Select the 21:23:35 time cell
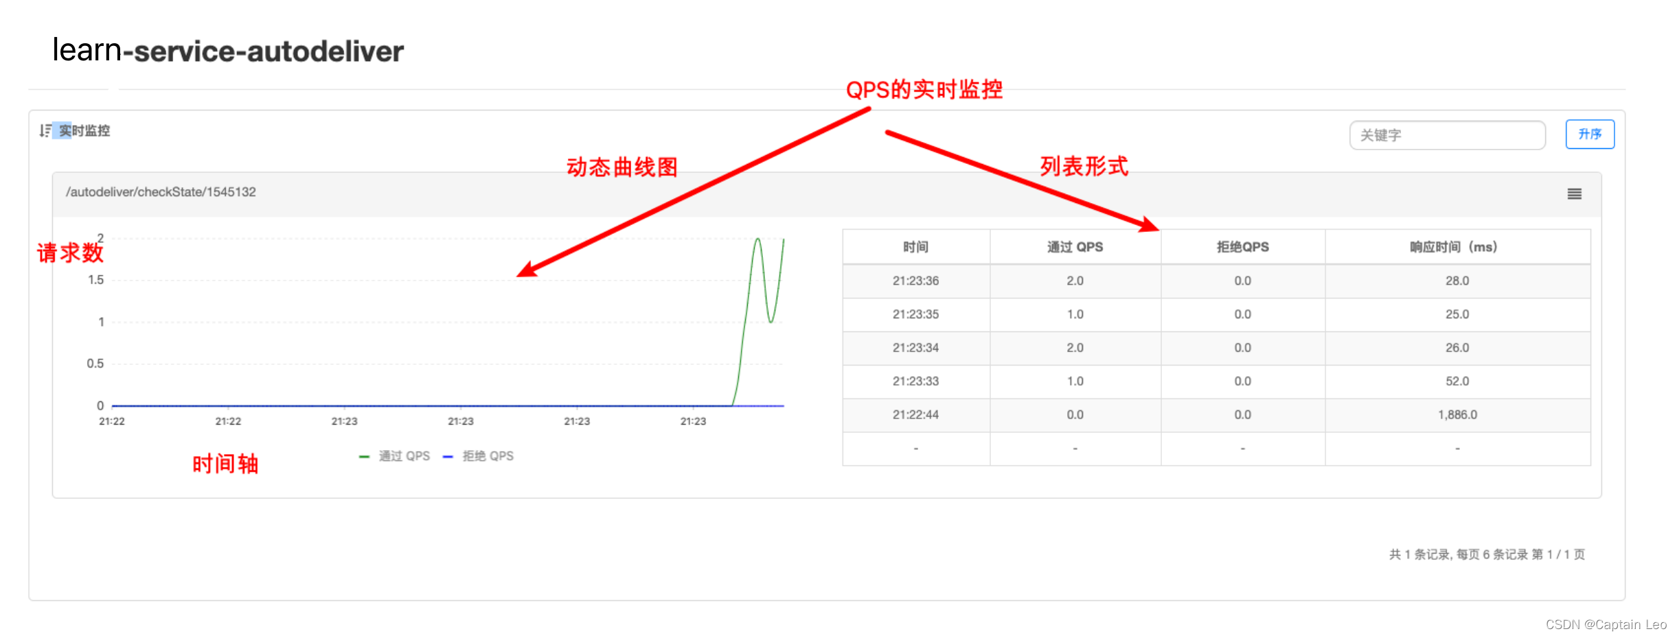This screenshot has width=1677, height=638. (915, 314)
